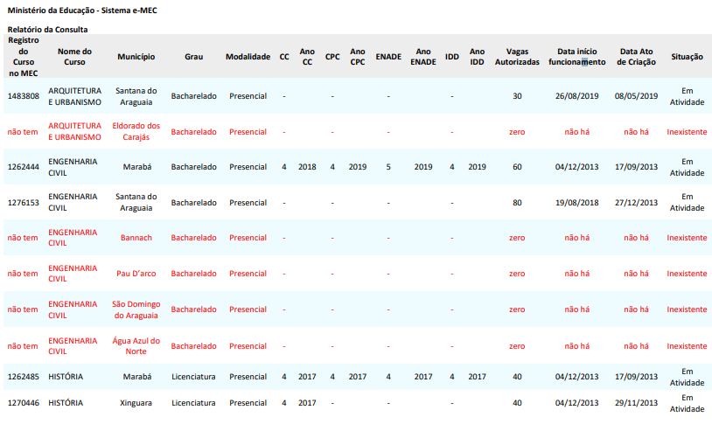This screenshot has height=431, width=712.
Task: Select the Água Azul do Norte cell
Action: pyautogui.click(x=136, y=345)
